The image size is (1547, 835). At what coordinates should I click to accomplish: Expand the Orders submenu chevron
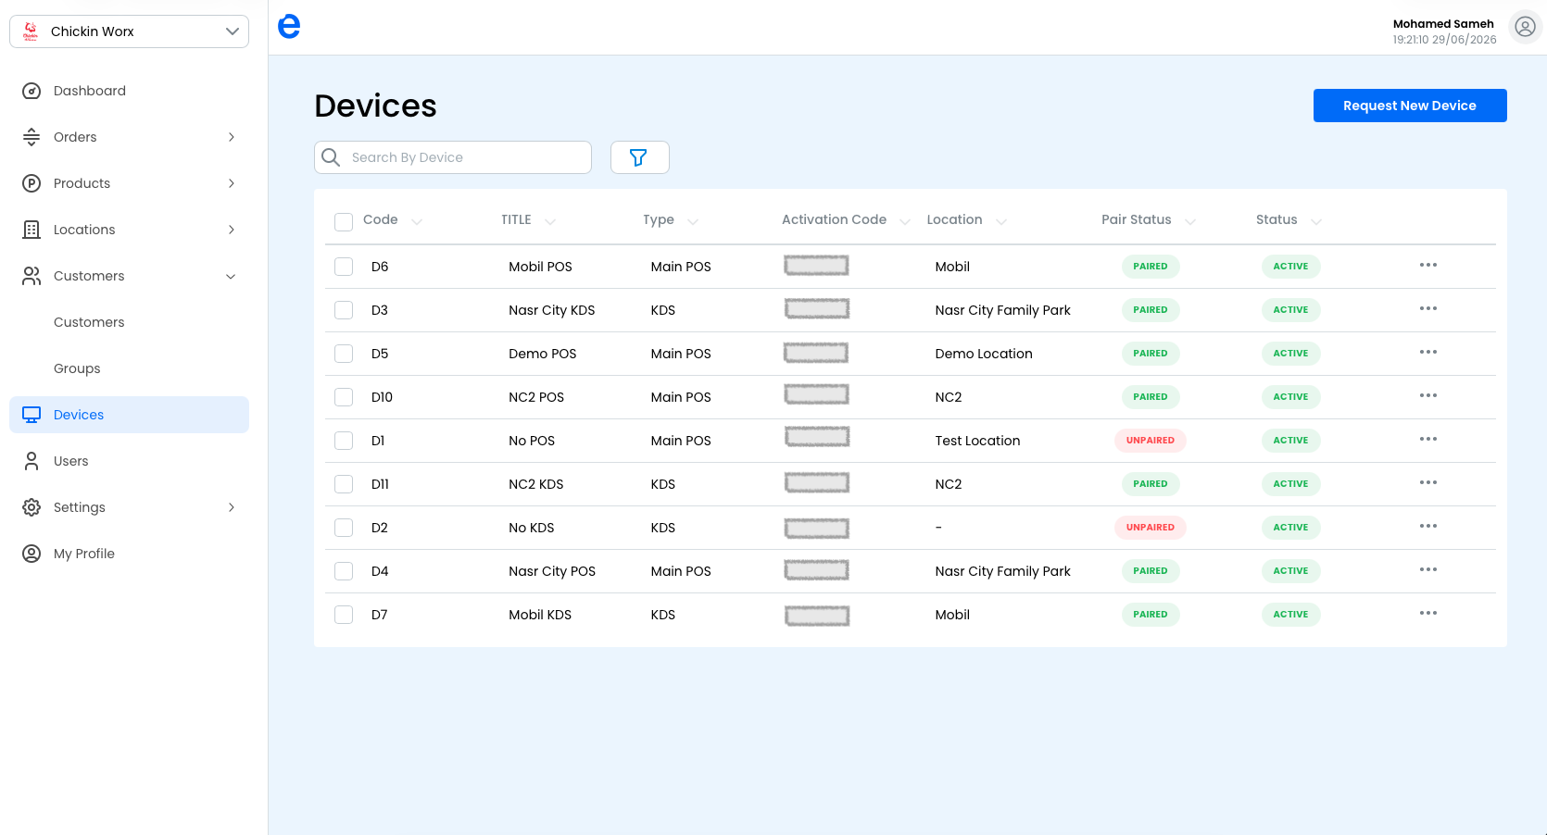point(232,137)
